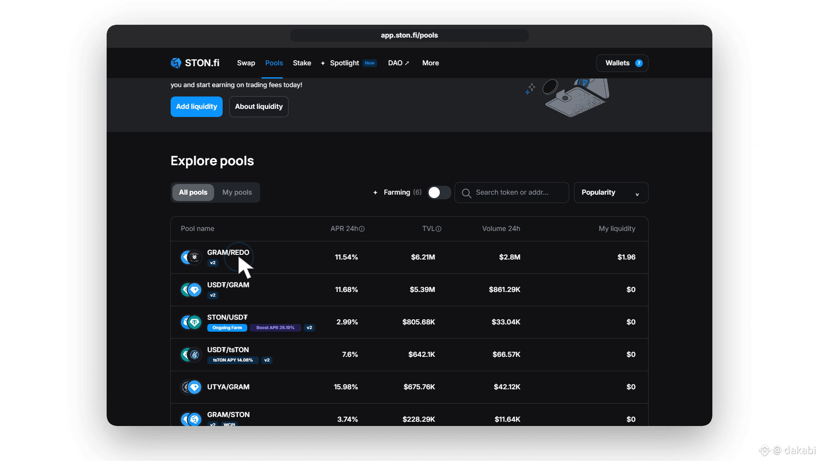Go to the Pools tab
Viewport: 819px width, 461px height.
click(274, 63)
